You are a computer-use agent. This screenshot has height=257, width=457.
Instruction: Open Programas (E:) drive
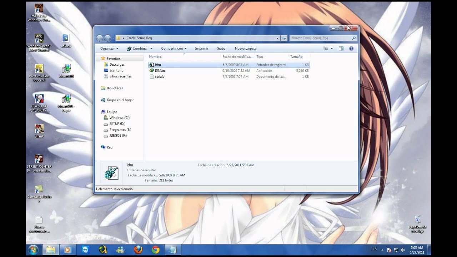point(120,130)
